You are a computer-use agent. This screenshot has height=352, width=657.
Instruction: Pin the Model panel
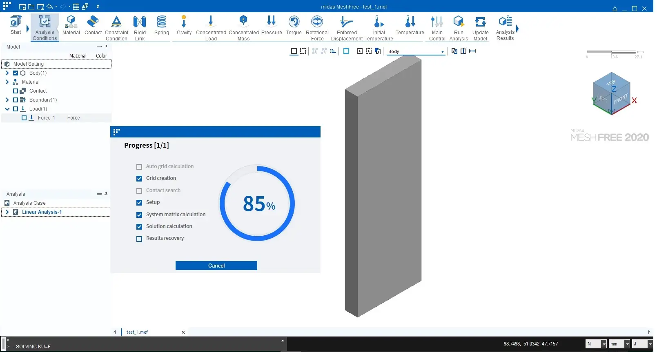click(x=106, y=46)
